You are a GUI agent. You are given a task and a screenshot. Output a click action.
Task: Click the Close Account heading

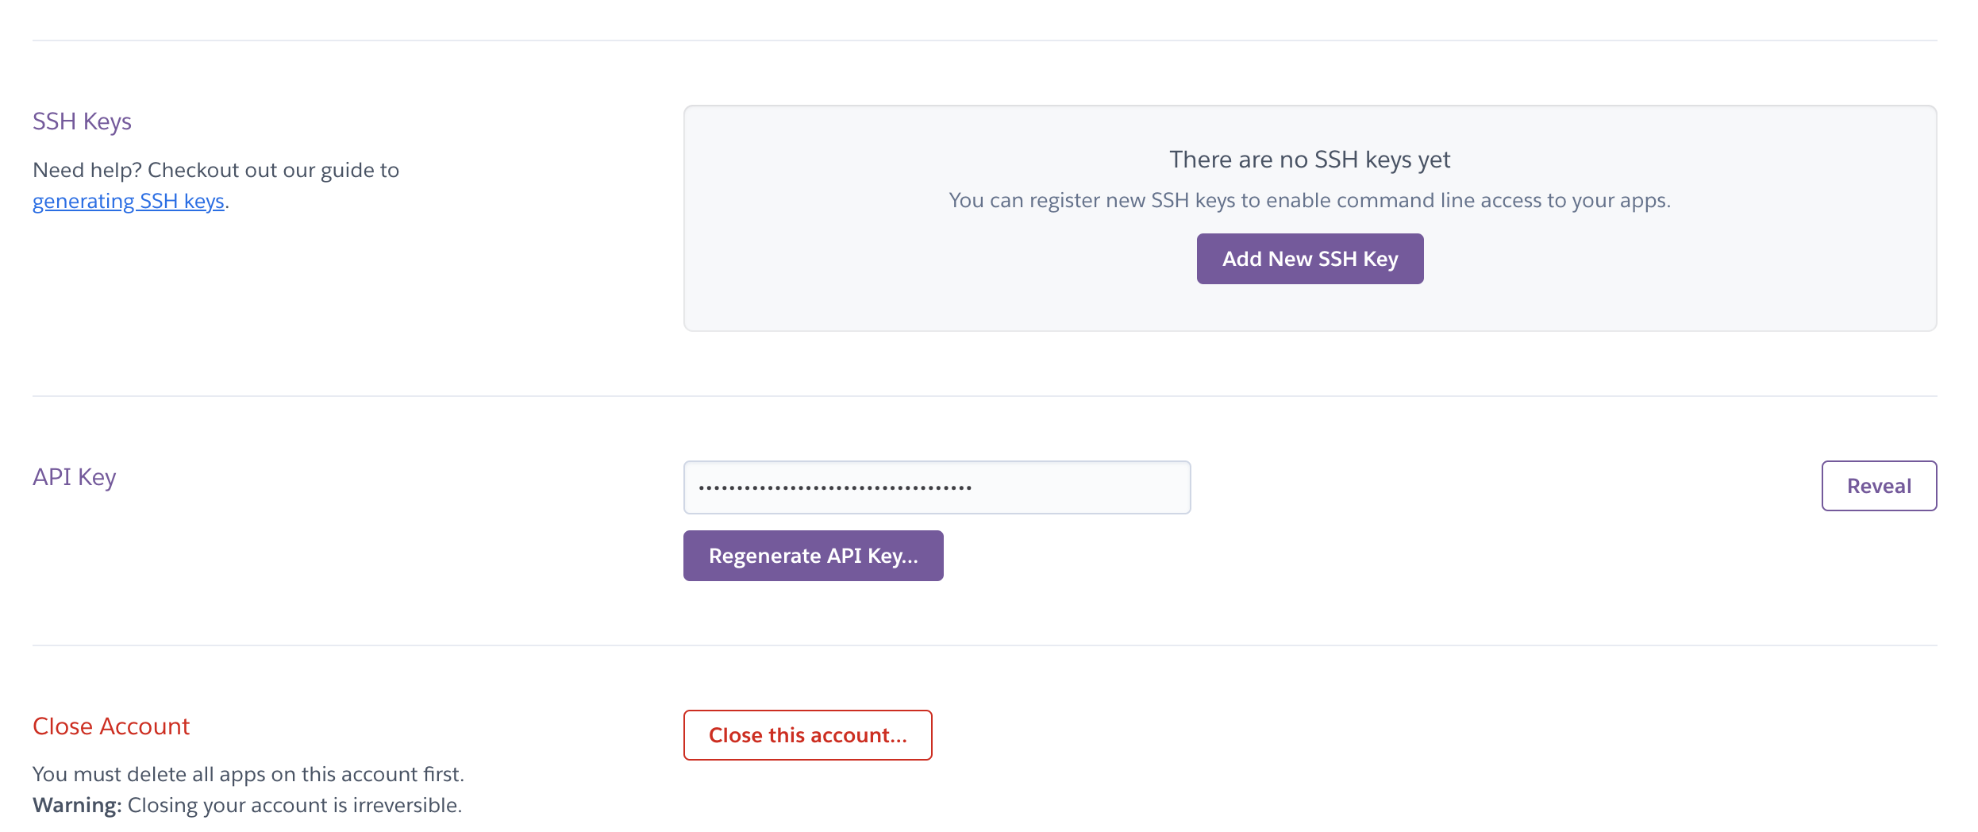tap(110, 726)
